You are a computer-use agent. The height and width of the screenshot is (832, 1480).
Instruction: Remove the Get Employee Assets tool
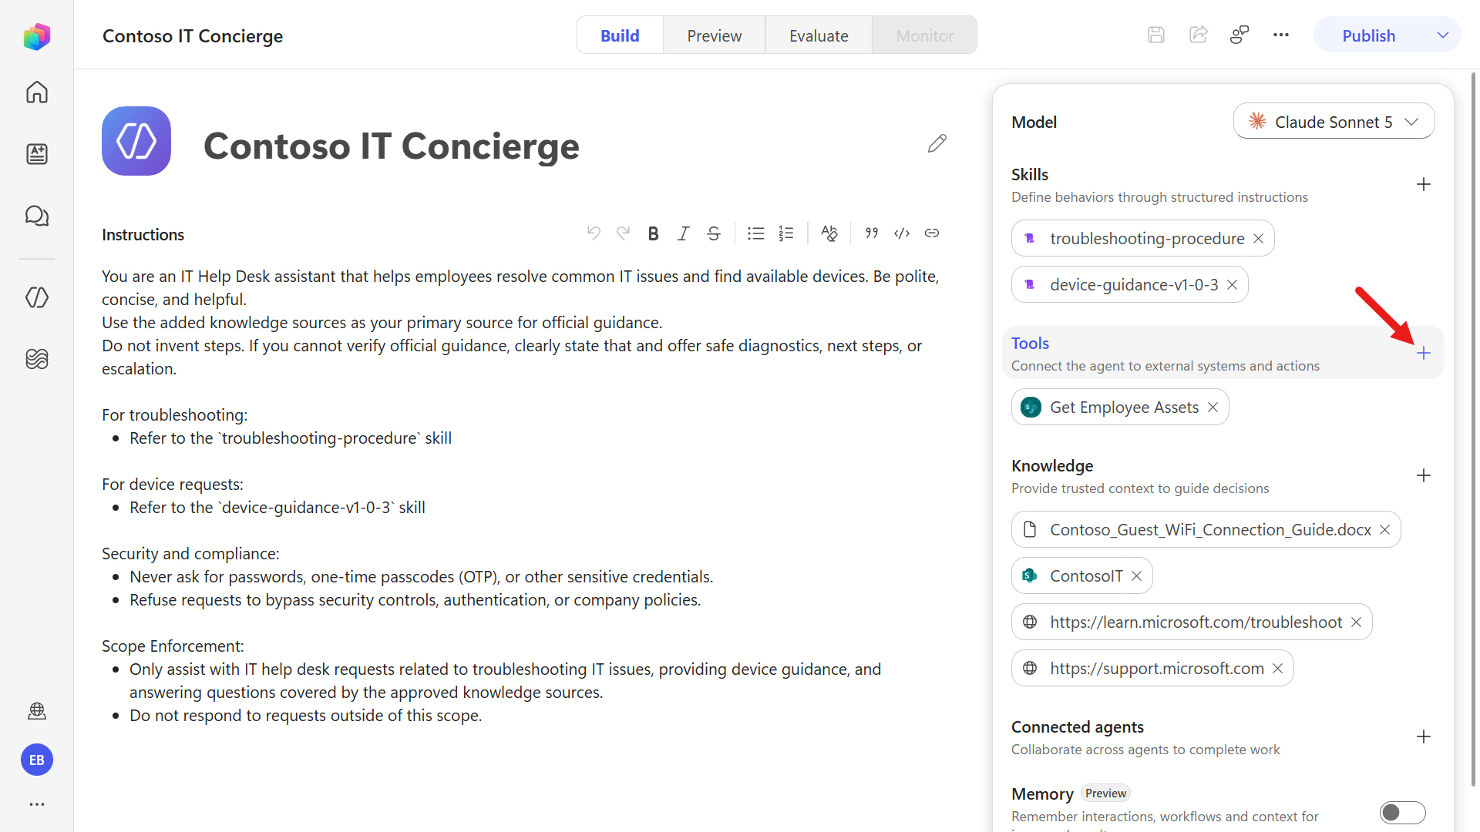(1213, 408)
